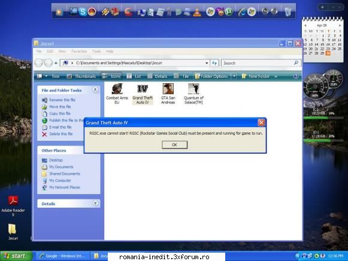Open the Folder Options dropdown arrow
The width and height of the screenshot is (348, 261).
pos(234,76)
